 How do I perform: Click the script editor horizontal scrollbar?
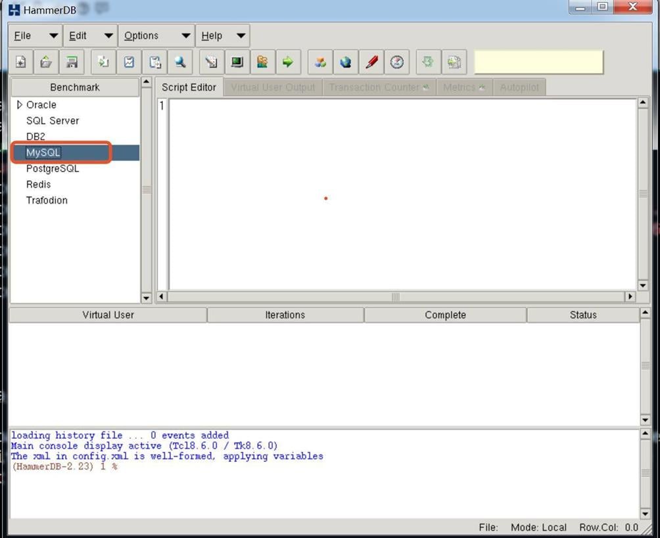(396, 297)
